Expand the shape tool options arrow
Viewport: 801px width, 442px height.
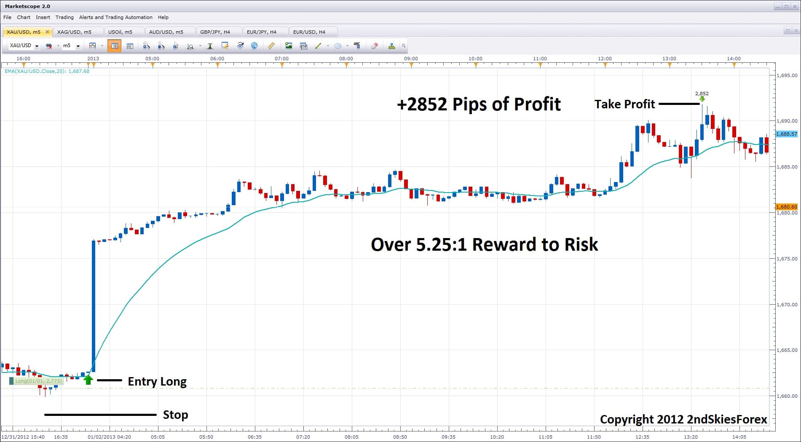point(347,46)
